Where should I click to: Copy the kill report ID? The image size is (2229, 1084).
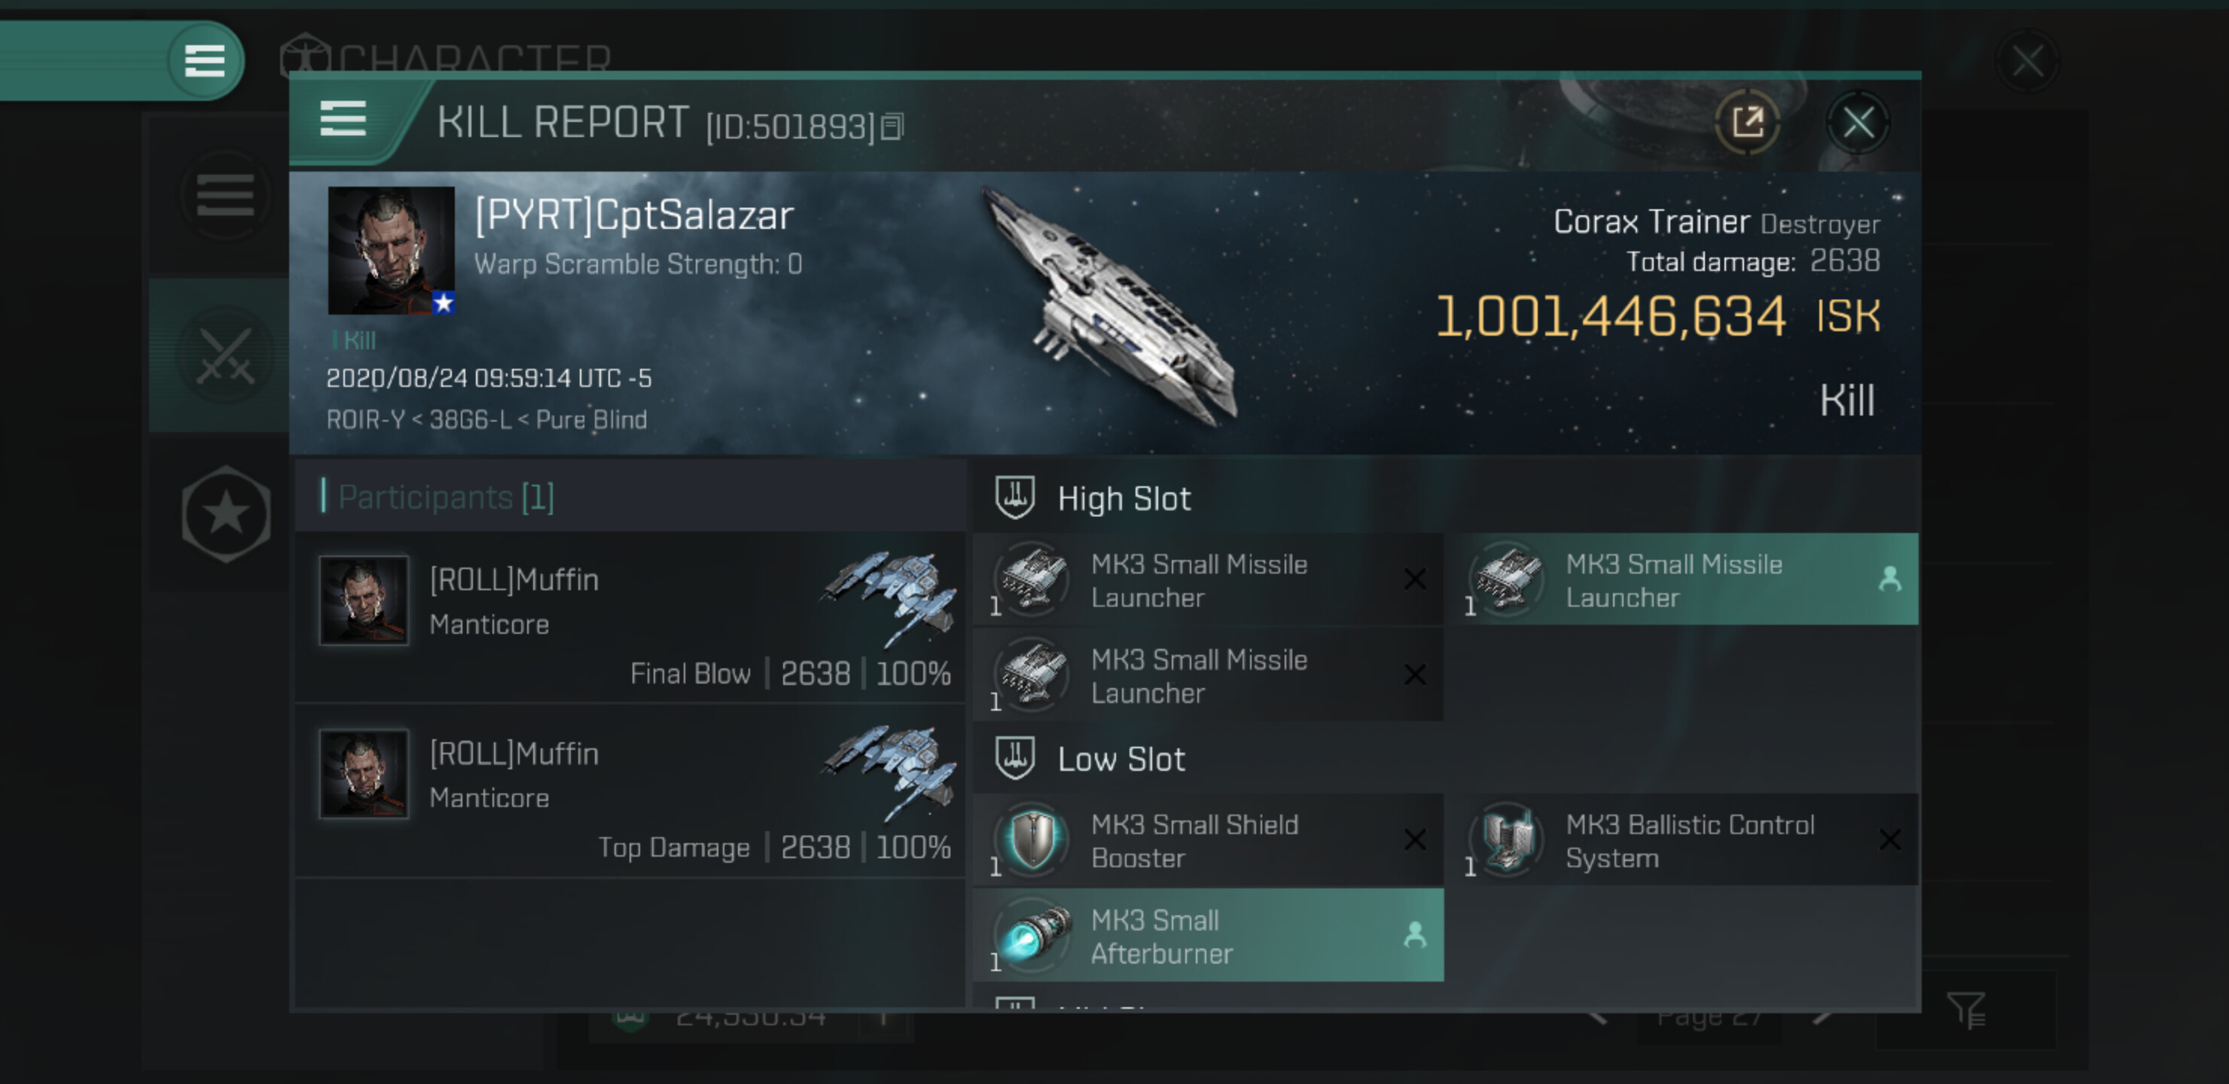(x=892, y=126)
